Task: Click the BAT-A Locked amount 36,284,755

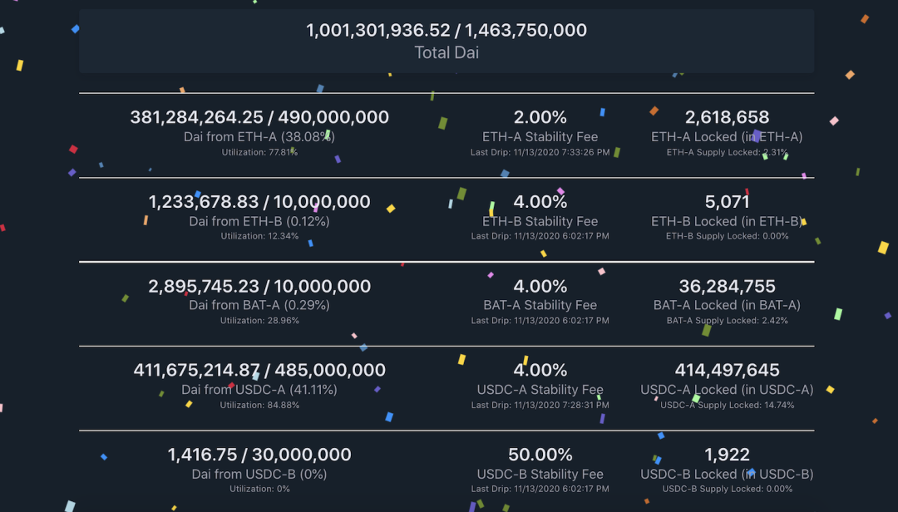Action: click(x=727, y=287)
